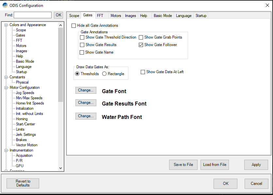Select Jog Speeds in the tree
Image resolution: width=273 pixels, height=195 pixels.
(25, 93)
